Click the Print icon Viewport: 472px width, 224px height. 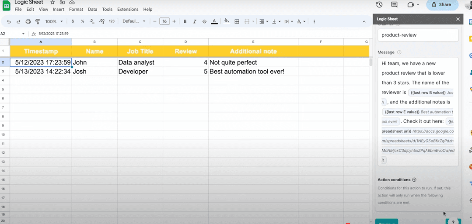coord(28,21)
